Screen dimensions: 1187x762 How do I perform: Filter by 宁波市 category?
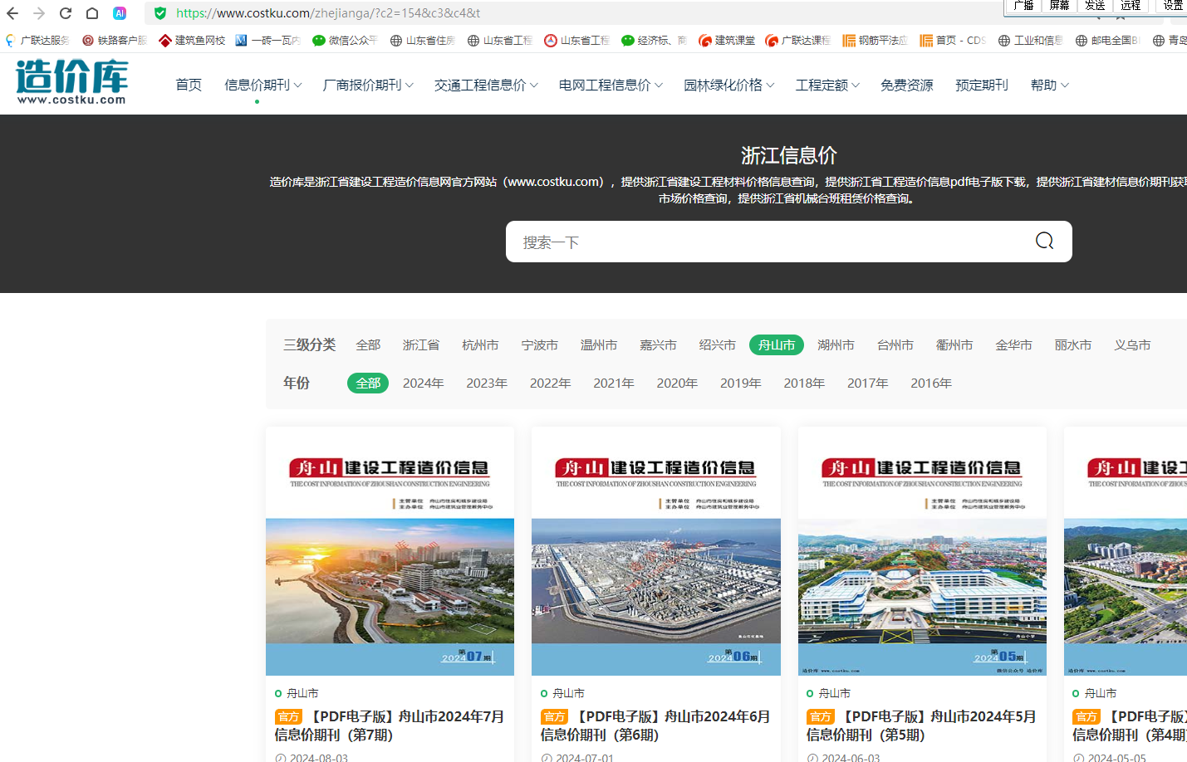pyautogui.click(x=540, y=344)
